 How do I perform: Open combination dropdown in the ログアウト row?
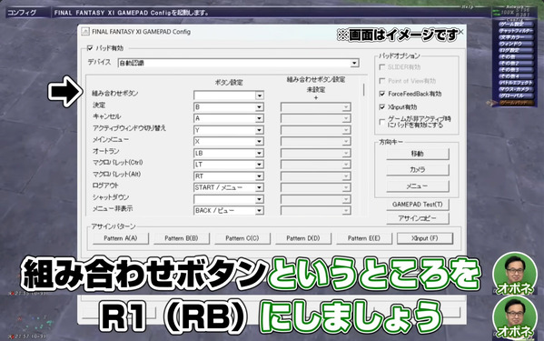coord(316,187)
